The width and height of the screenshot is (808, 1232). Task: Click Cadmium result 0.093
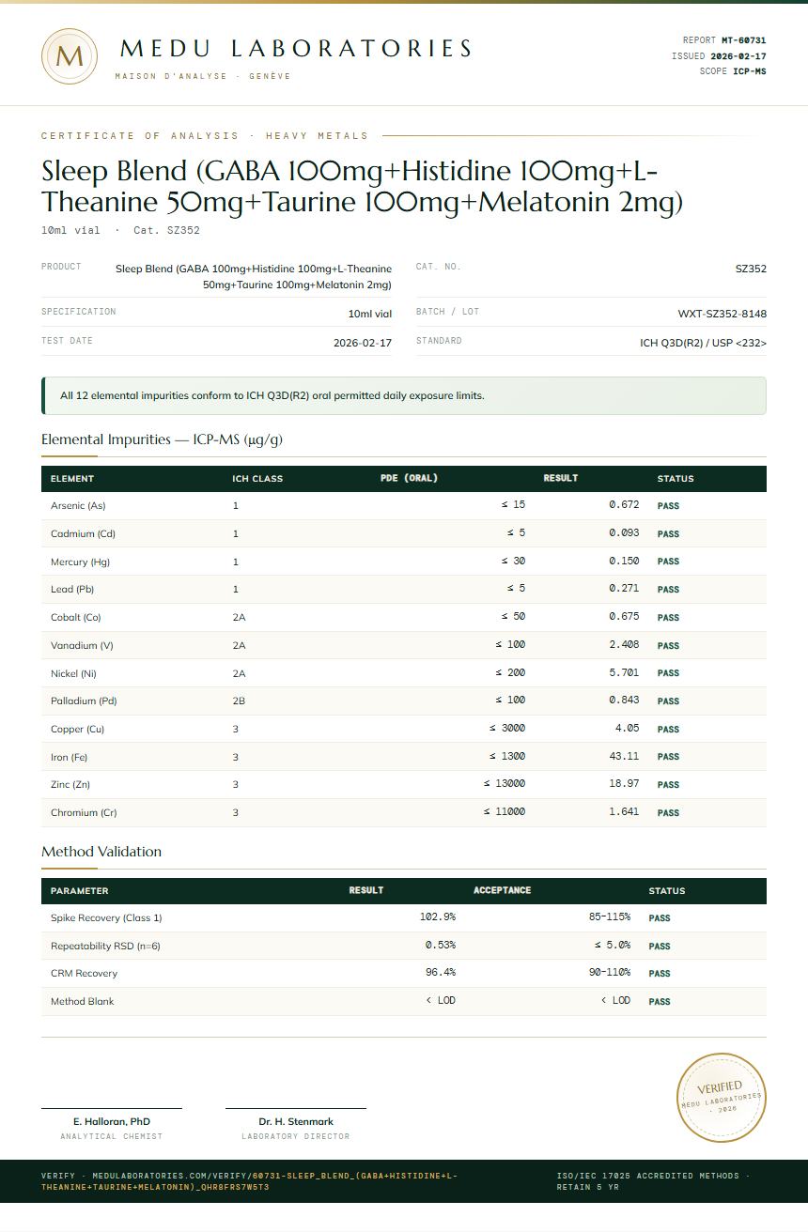[624, 533]
